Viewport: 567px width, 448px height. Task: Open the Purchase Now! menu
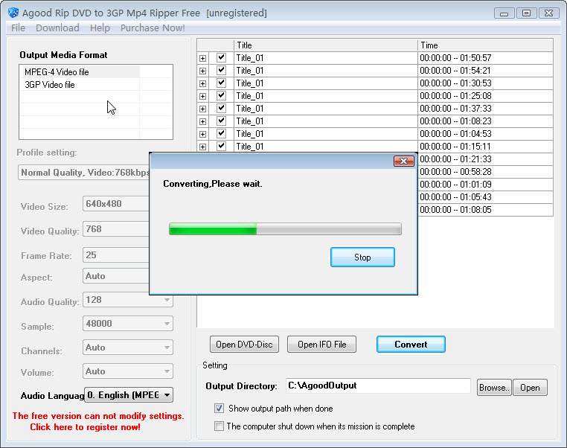click(x=153, y=28)
